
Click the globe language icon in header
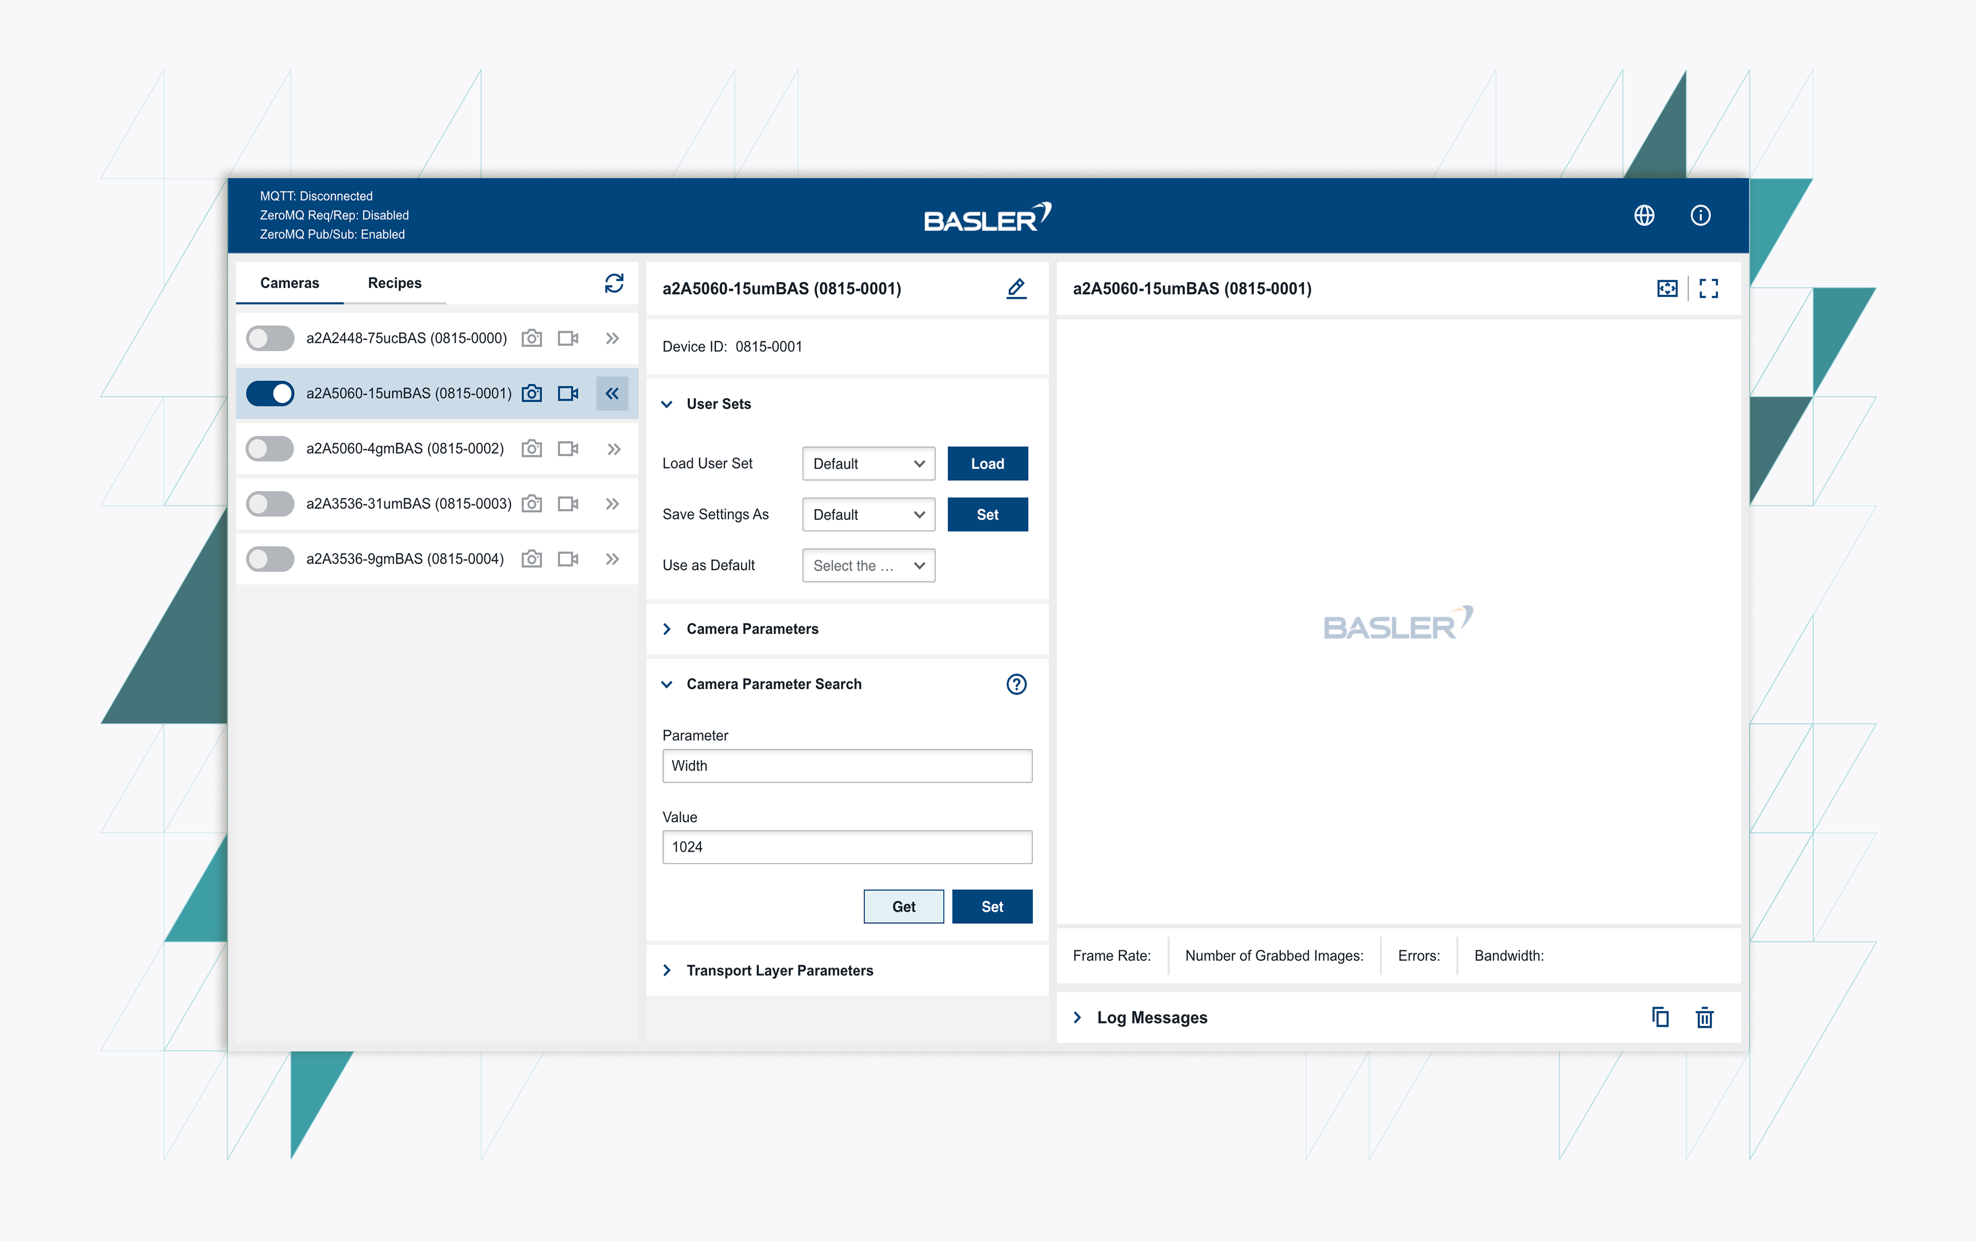(1643, 215)
